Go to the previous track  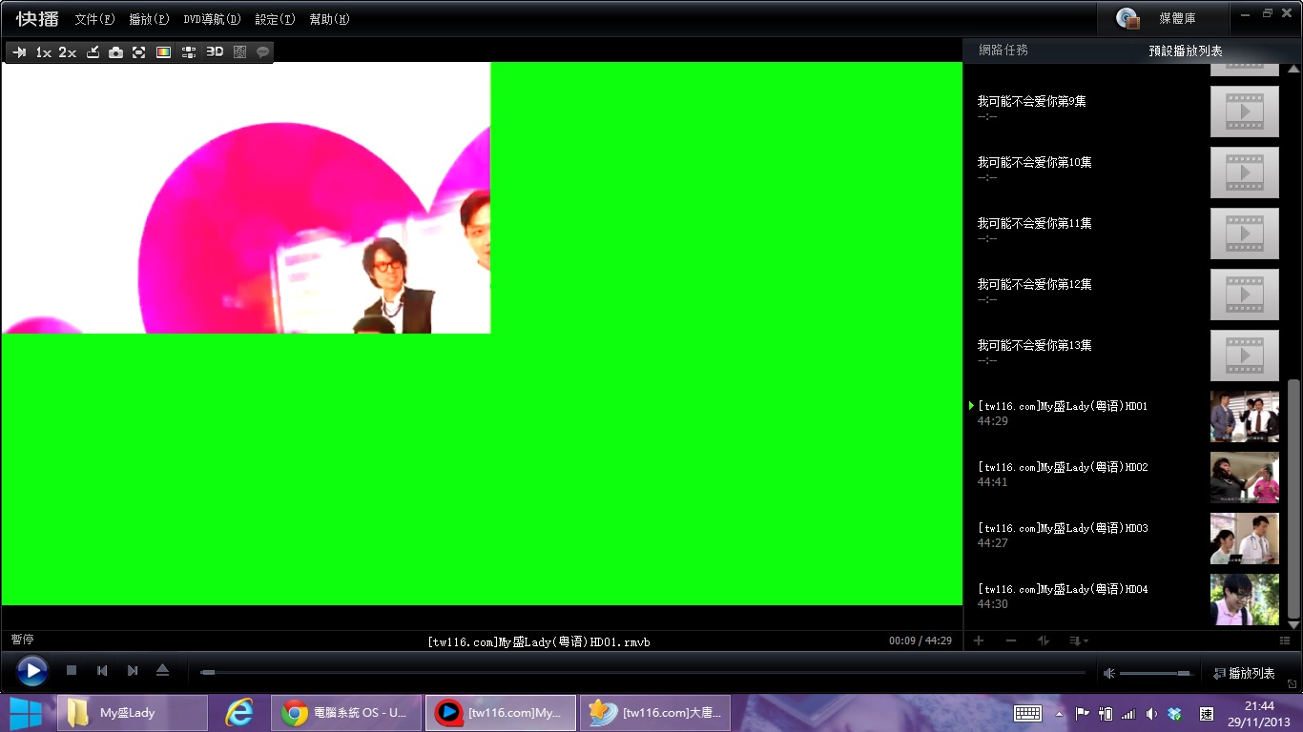tap(102, 671)
